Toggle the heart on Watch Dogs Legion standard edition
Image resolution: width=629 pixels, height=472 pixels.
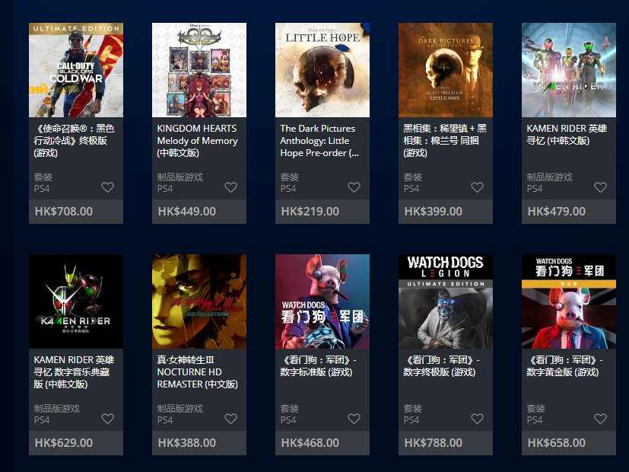[354, 419]
